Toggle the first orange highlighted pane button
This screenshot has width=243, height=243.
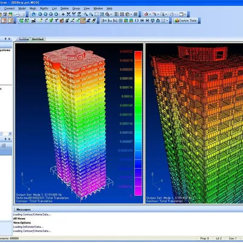[x=4, y=21]
